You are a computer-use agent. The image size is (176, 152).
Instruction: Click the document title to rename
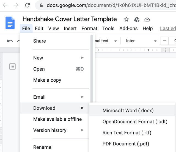(70, 19)
